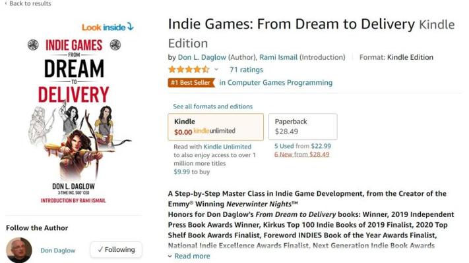
Task: Click Don Daglow name under Follow the Author
Action: point(58,251)
